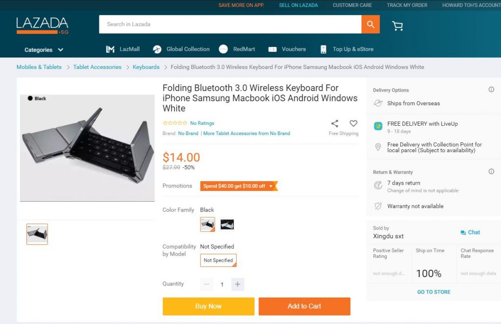Click the RedMart icon
This screenshot has width=501, height=324.
pos(224,49)
